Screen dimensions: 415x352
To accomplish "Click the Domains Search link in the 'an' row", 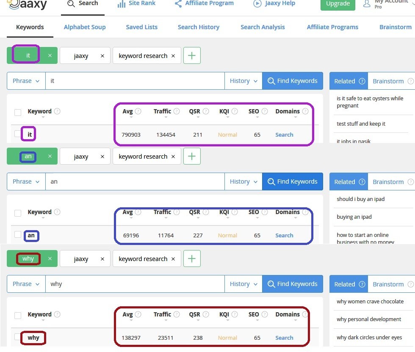I will pos(284,235).
